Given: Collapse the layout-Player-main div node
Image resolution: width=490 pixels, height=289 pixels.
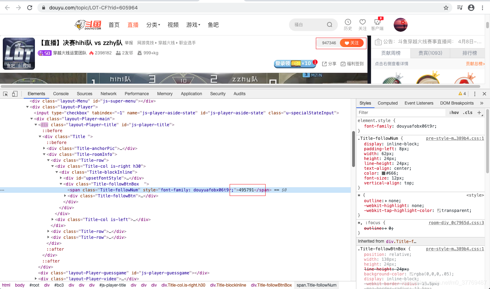Looking at the screenshot, I should point(32,119).
